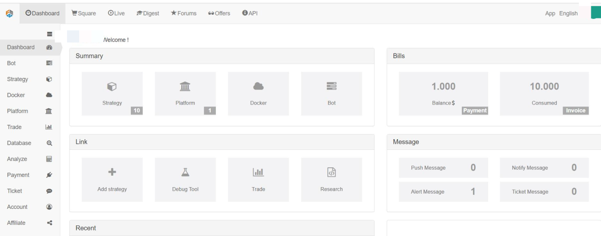Open the Push Message counter tile
The width and height of the screenshot is (601, 236).
[443, 168]
